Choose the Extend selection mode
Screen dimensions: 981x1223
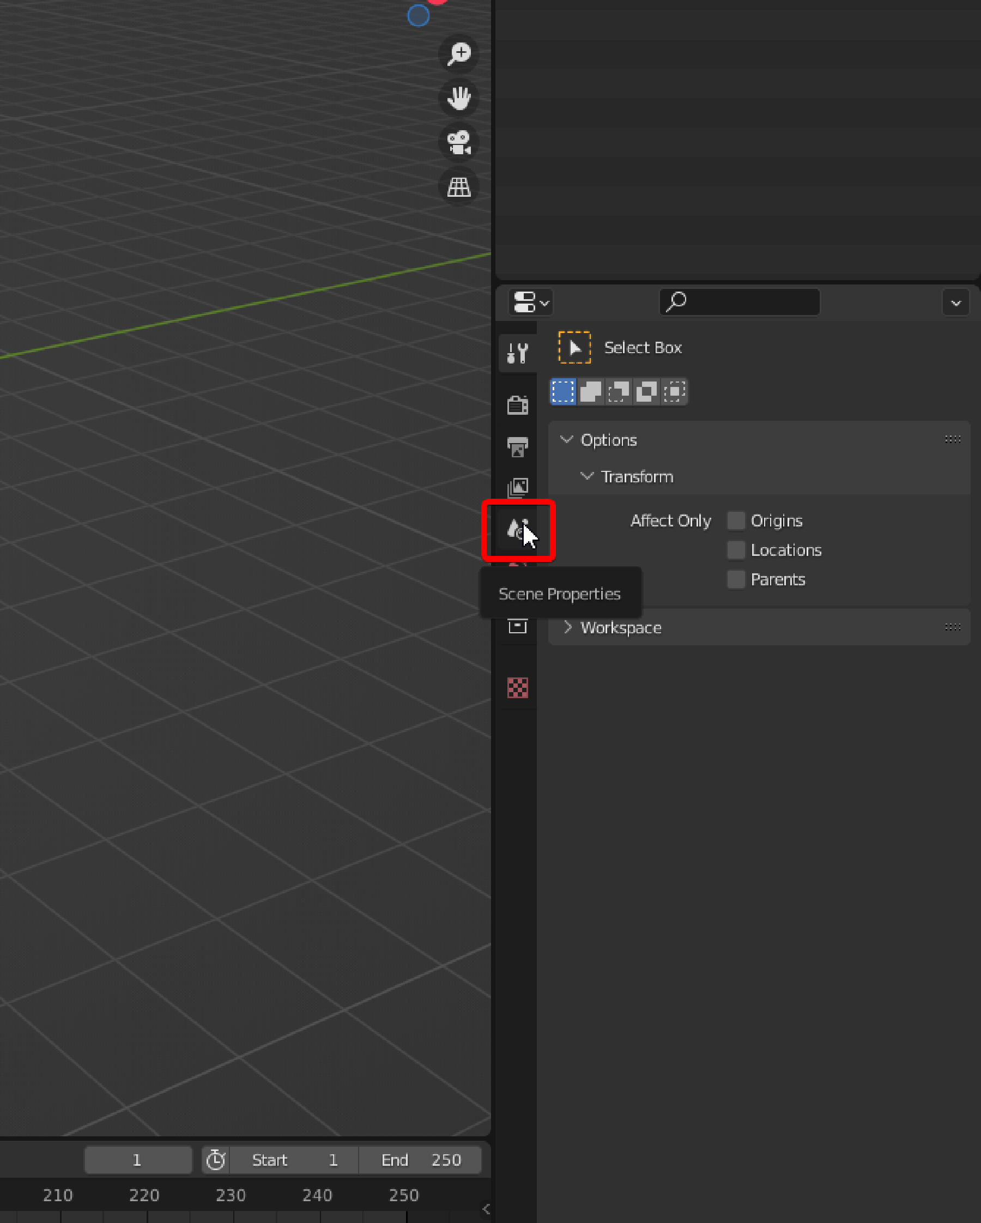[x=591, y=391]
